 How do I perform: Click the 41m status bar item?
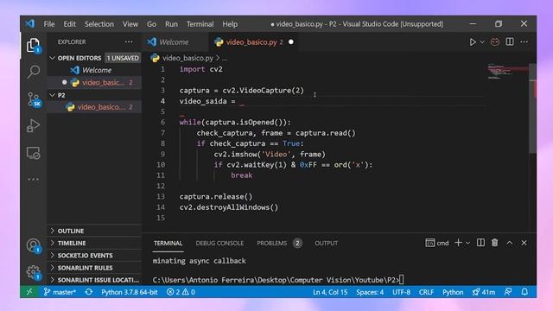pyautogui.click(x=484, y=292)
